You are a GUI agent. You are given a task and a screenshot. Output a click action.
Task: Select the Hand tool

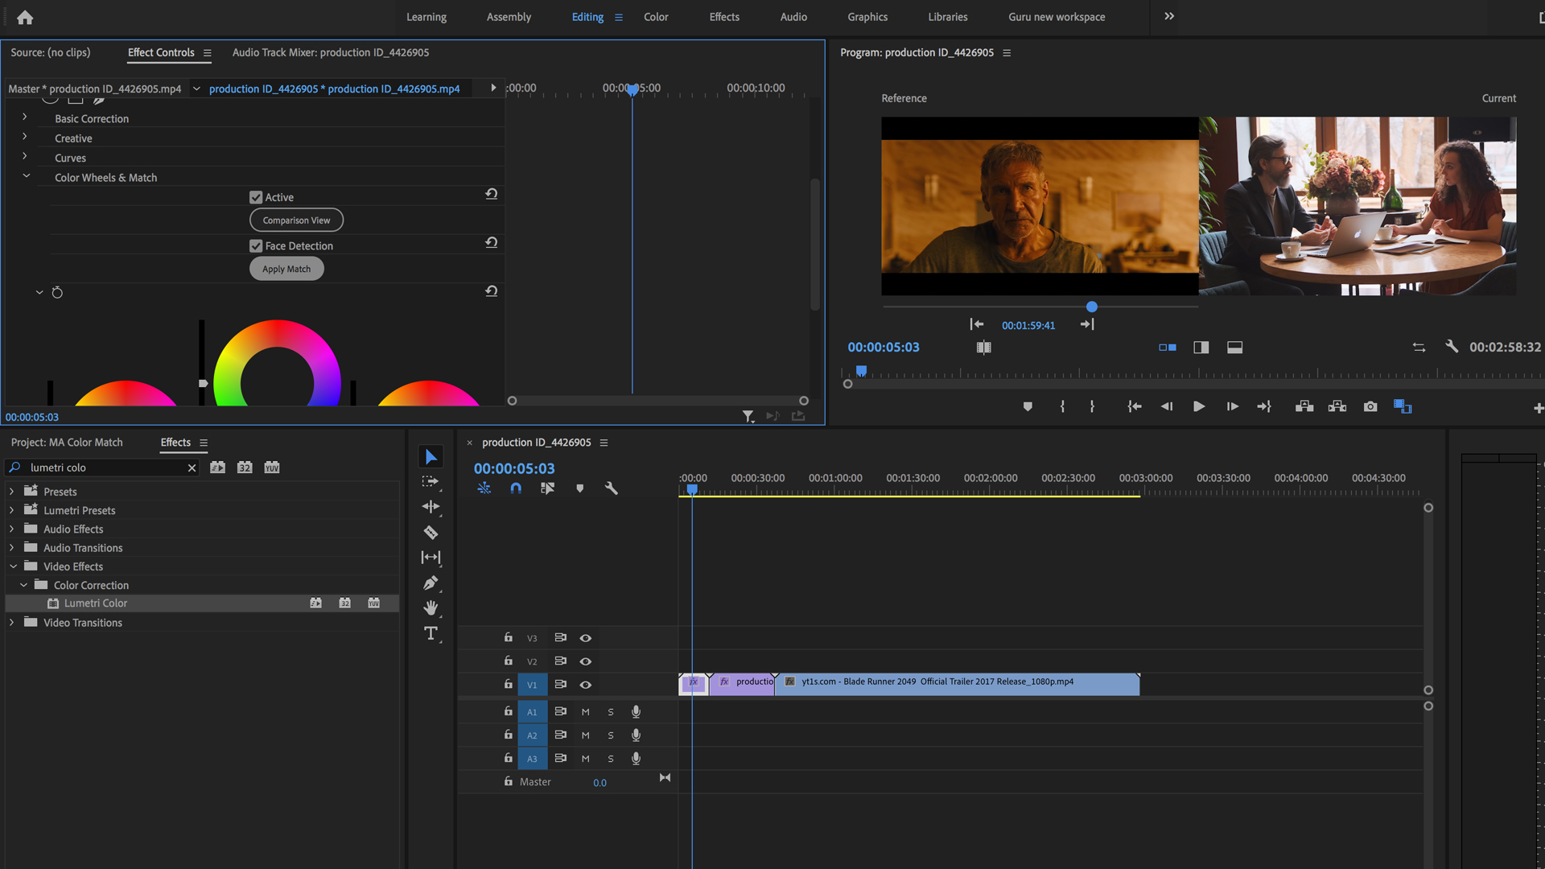431,607
